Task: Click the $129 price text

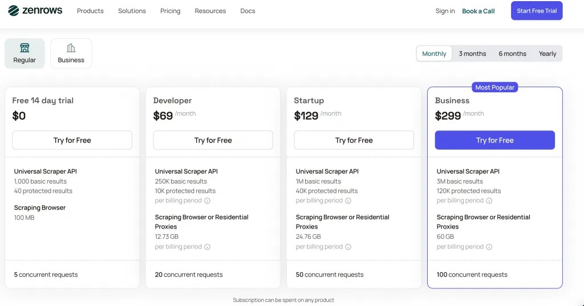Action: [306, 116]
